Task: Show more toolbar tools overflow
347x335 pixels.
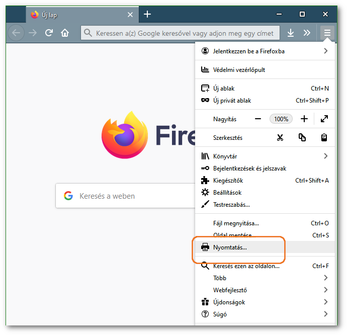Action: click(x=307, y=33)
